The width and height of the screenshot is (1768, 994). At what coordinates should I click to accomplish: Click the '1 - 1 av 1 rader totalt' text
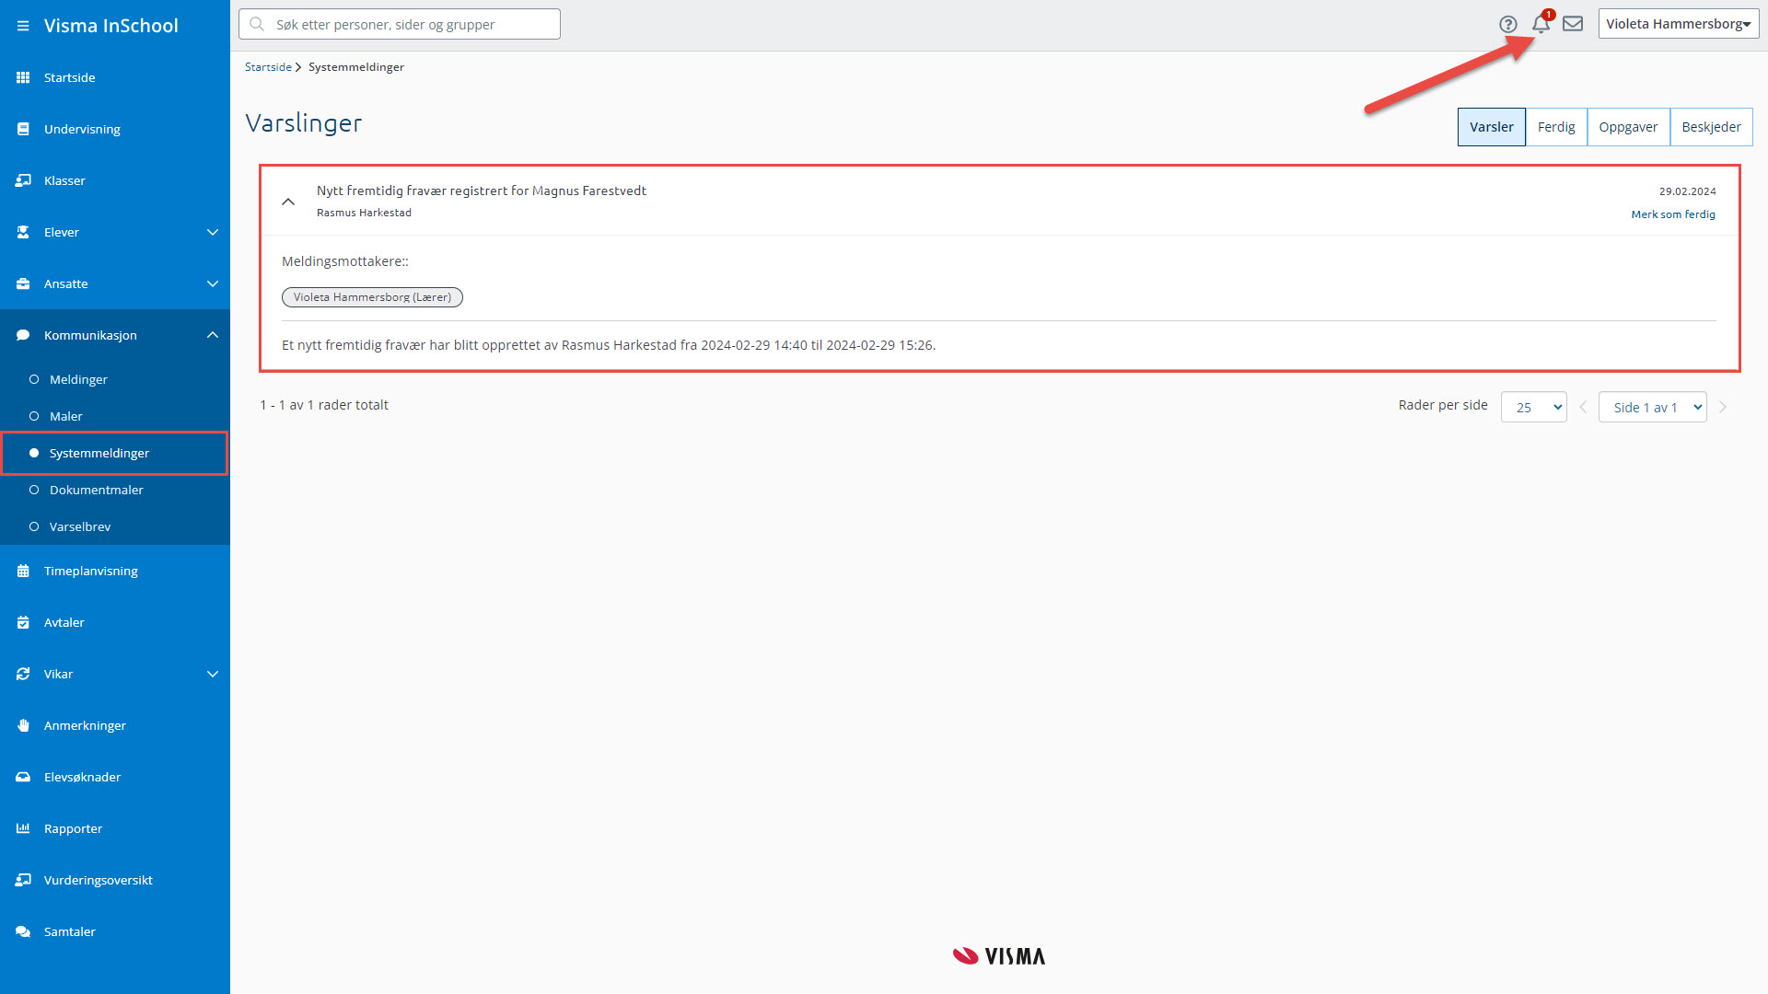point(324,405)
